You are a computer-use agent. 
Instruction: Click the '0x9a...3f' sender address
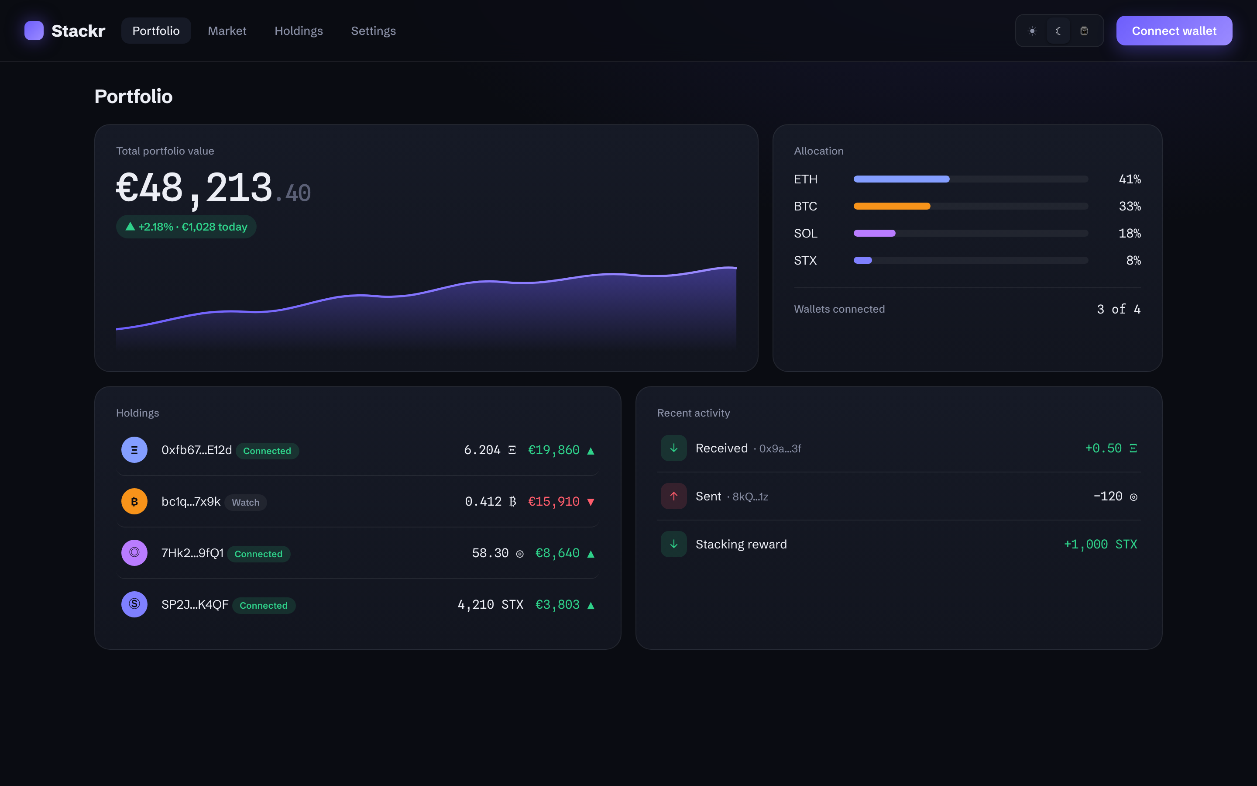tap(780, 448)
